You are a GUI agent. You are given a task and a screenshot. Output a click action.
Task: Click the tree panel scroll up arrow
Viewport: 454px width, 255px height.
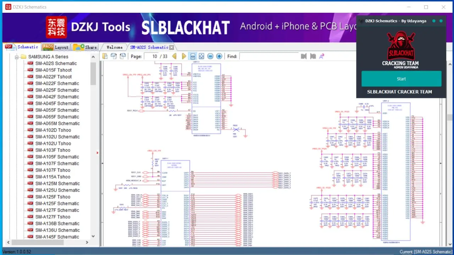tap(93, 57)
